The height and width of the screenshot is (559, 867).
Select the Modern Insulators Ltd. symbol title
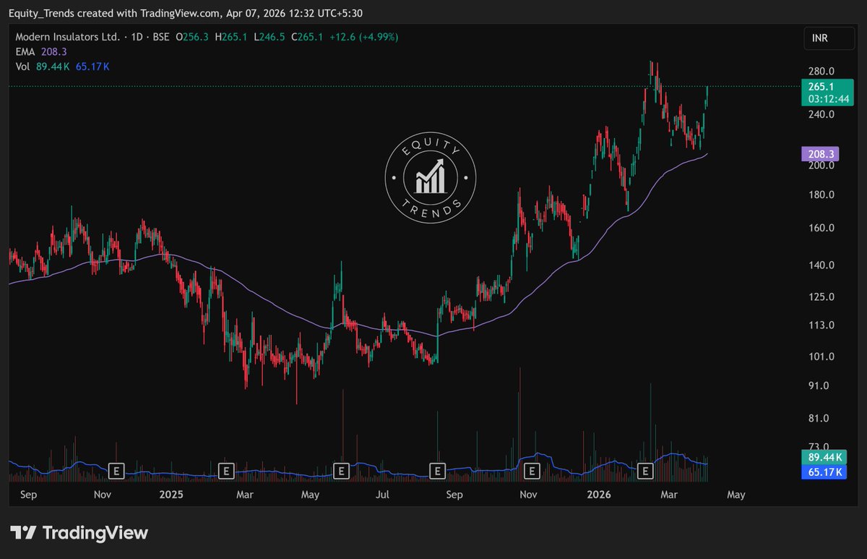click(68, 37)
